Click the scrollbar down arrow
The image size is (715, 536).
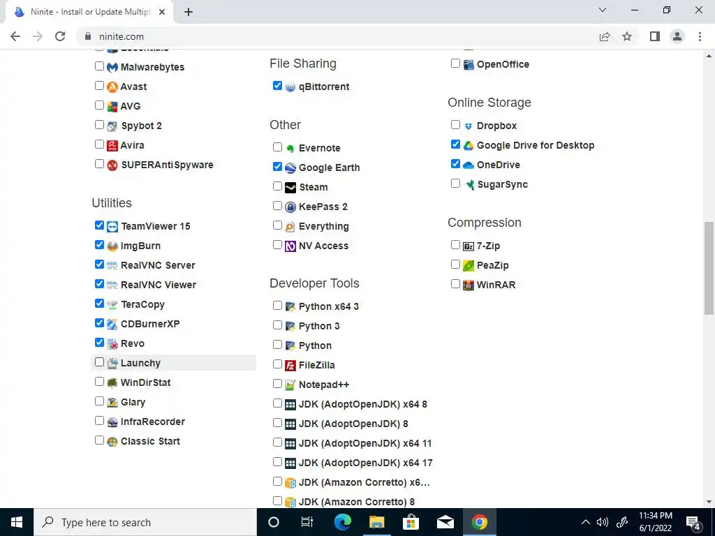tap(709, 502)
